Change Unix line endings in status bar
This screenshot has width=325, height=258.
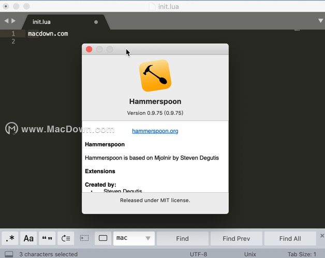coord(250,254)
